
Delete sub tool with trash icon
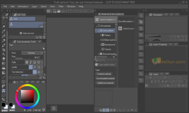click(x=44, y=37)
